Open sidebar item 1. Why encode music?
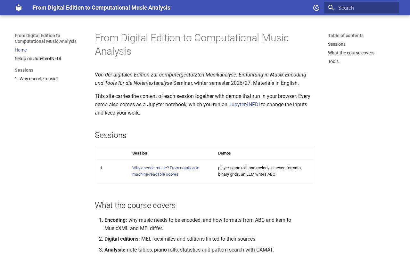Viewport: 410px width, 256px height. tap(37, 79)
